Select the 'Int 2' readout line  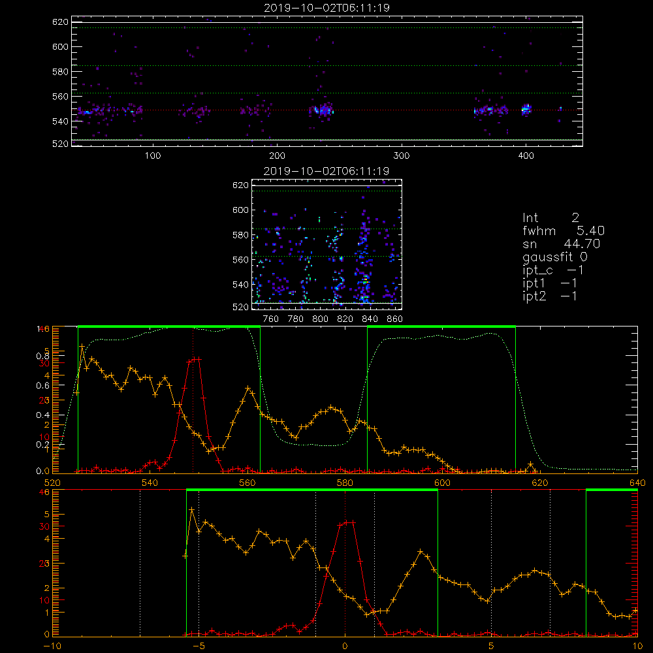[x=551, y=218]
